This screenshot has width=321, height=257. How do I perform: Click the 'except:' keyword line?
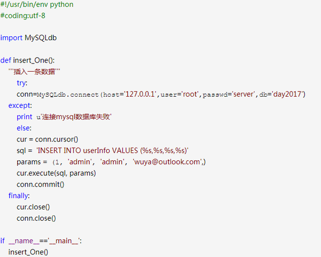pos(20,105)
